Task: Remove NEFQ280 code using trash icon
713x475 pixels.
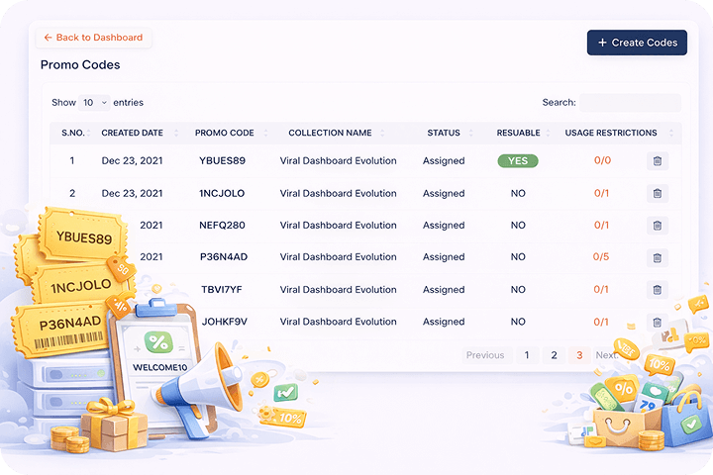Action: pyautogui.click(x=657, y=226)
